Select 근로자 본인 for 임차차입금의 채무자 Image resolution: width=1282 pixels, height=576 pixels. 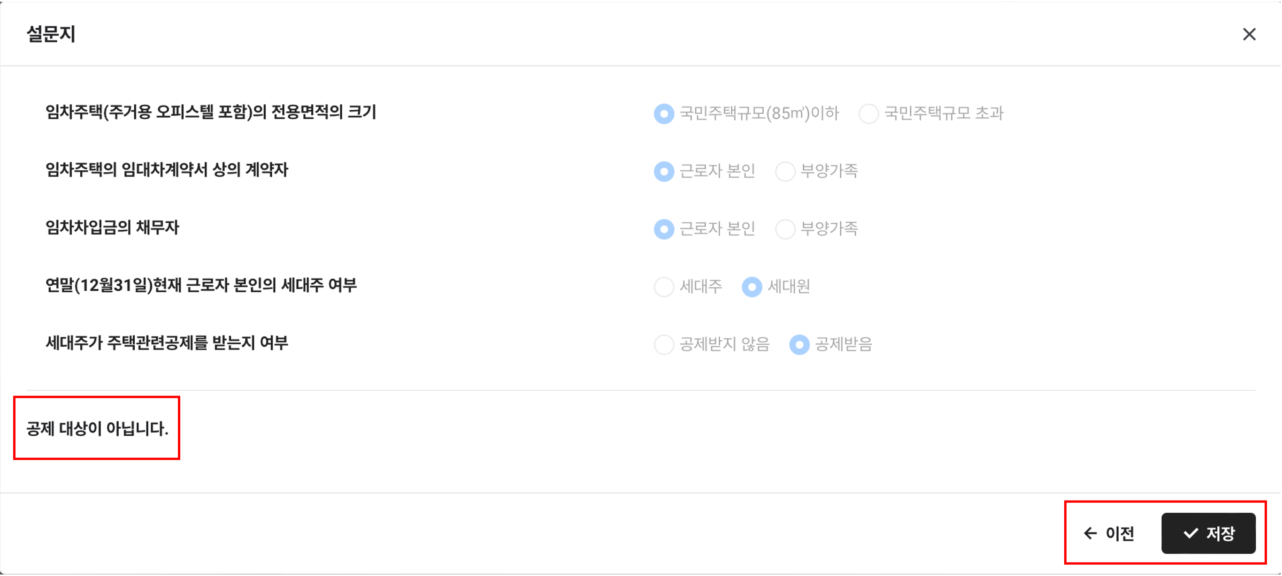click(664, 229)
